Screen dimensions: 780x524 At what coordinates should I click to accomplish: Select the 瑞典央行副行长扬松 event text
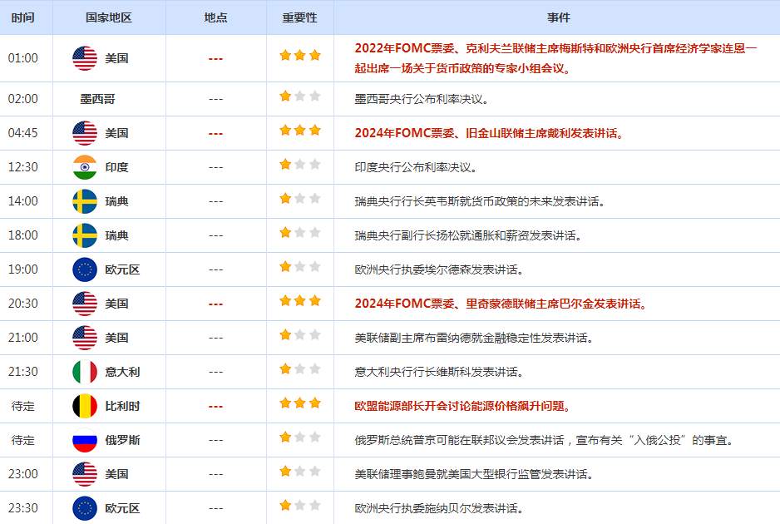point(468,235)
